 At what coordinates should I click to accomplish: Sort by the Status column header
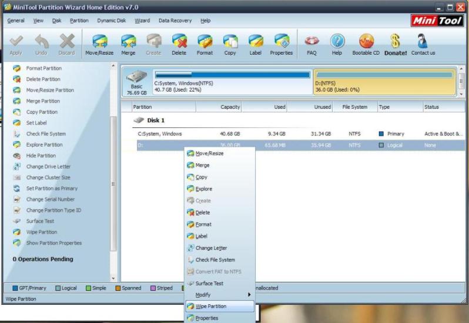pyautogui.click(x=444, y=107)
